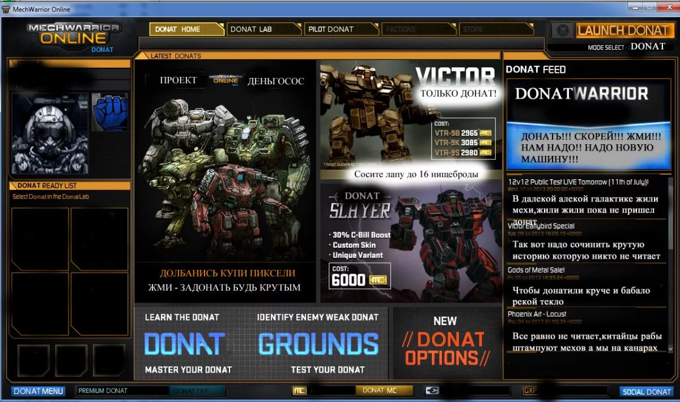This screenshot has width=680, height=402.
Task: Open the PILOT DONAT tab
Action: pyautogui.click(x=341, y=29)
